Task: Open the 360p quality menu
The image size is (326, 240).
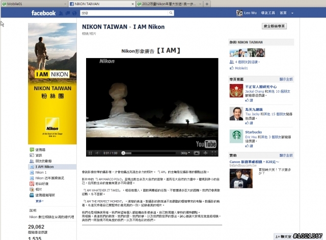Action: [185, 153]
